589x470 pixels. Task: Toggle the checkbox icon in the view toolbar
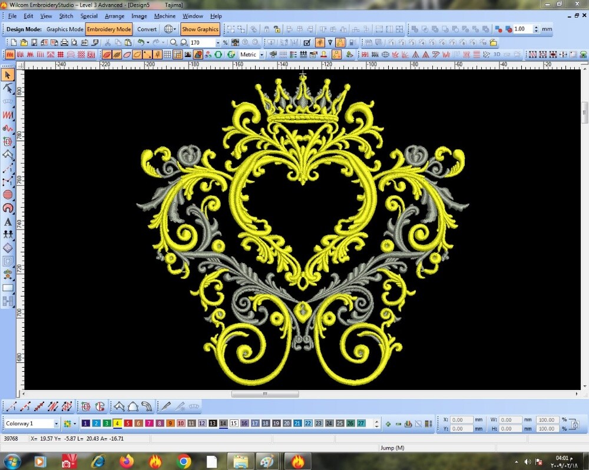click(307, 43)
